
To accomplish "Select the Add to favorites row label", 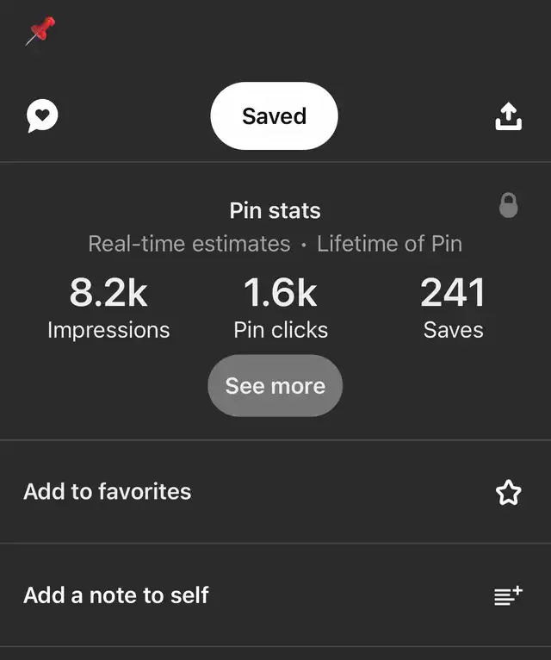I will click(x=108, y=492).
